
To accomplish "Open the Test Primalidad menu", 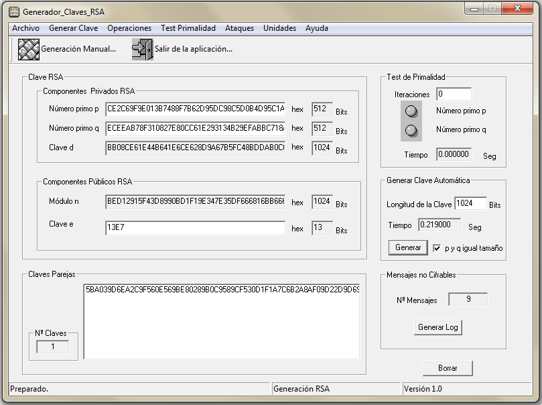I will (x=188, y=28).
